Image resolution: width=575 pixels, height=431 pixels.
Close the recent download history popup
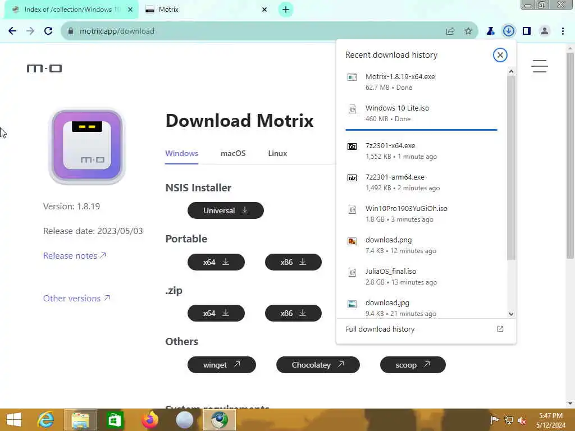pyautogui.click(x=500, y=55)
